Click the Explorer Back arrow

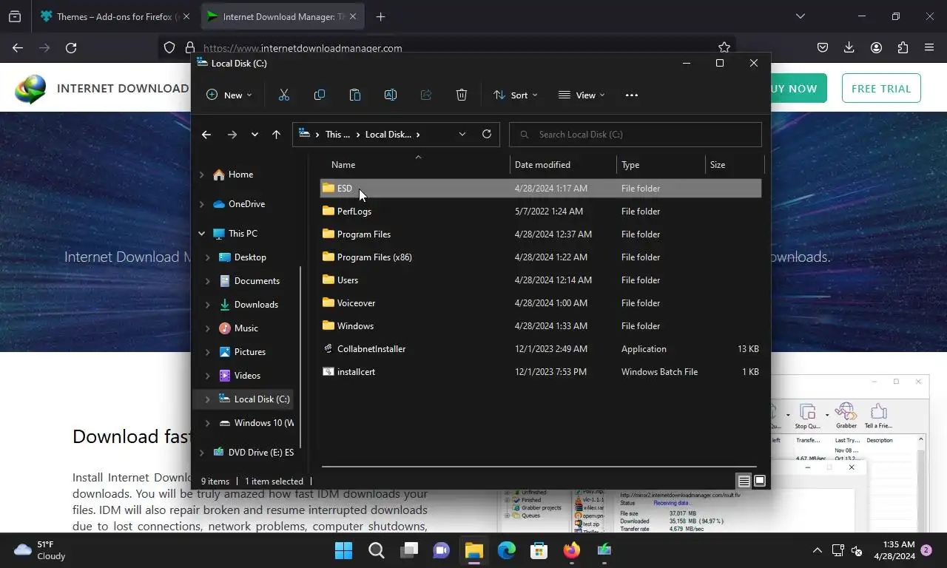click(x=206, y=135)
